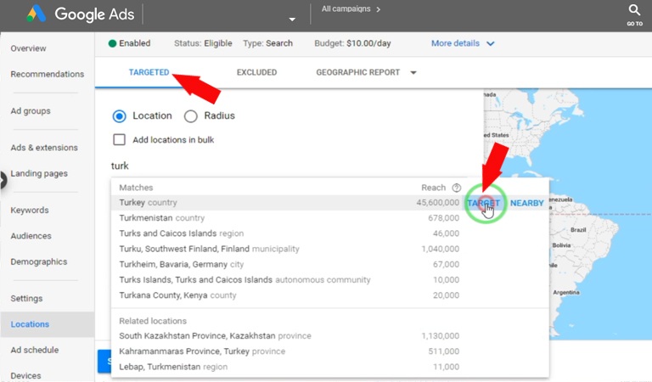Image resolution: width=652 pixels, height=382 pixels.
Task: Click Target for Turkey country
Action: [x=483, y=203]
